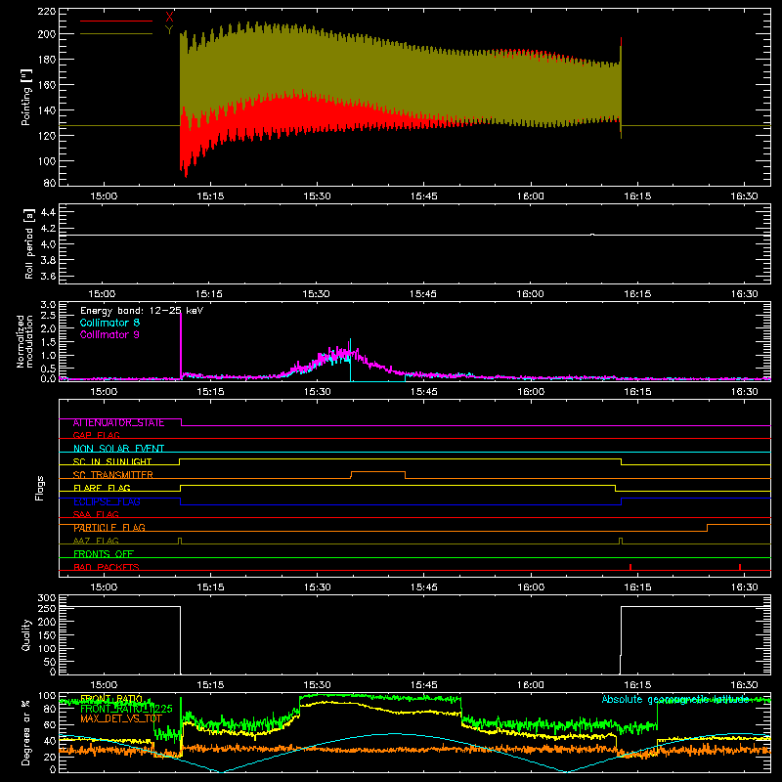The height and width of the screenshot is (782, 782).
Task: Select the yellow FRONT_RATIO legend entry
Action: pos(111,699)
